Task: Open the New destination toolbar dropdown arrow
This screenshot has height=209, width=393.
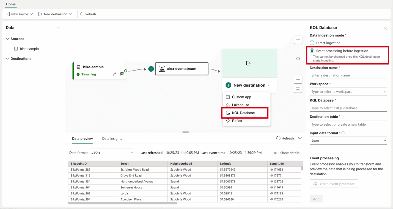Action: pyautogui.click(x=71, y=14)
